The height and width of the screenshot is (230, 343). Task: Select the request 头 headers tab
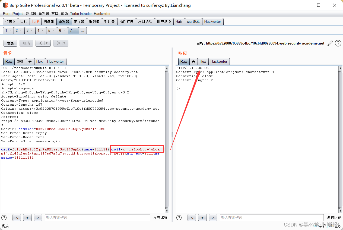tap(30, 61)
